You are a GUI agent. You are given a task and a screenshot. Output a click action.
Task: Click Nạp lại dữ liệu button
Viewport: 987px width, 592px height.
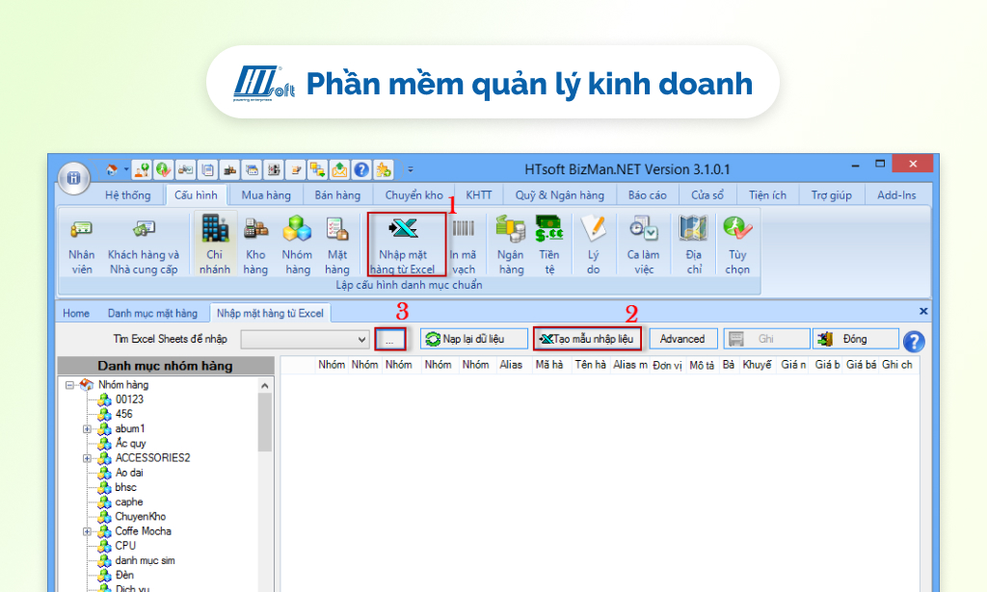(x=474, y=340)
